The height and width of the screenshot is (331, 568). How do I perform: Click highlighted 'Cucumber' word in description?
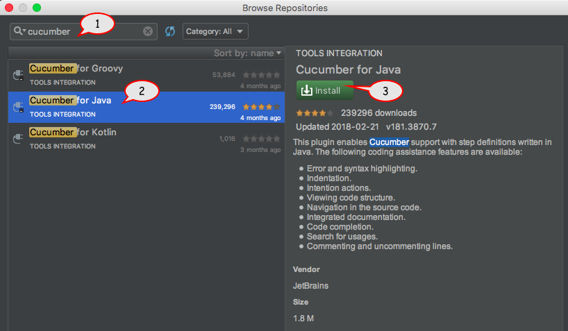(389, 142)
